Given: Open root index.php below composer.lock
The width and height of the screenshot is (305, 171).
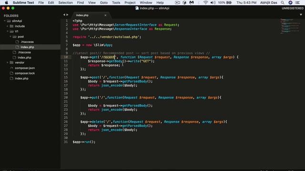Looking at the screenshot, I should [21, 78].
